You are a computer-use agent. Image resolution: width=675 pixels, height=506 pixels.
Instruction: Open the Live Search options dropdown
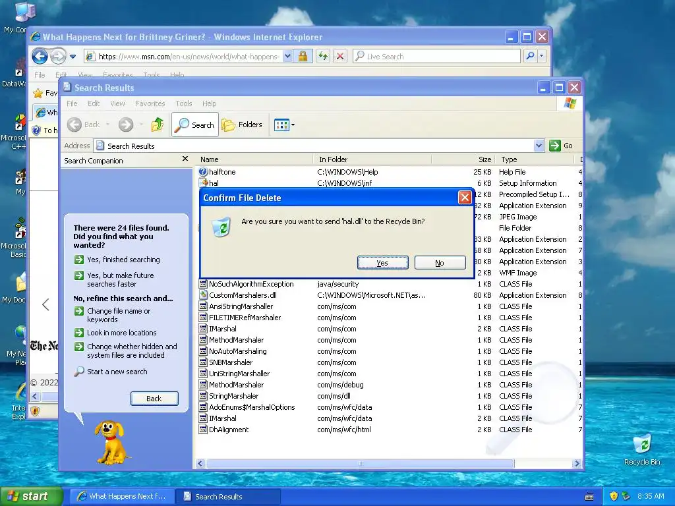[x=542, y=56]
